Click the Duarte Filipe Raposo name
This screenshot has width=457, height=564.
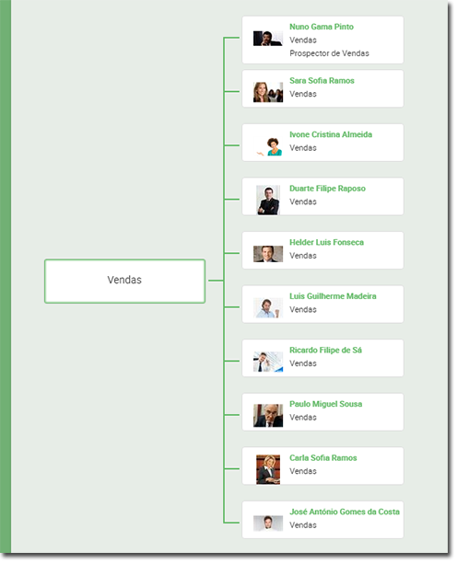click(327, 189)
